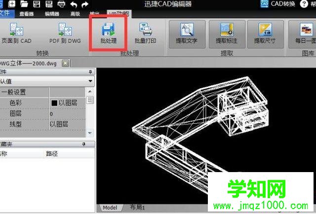Viewport: 316px width, 214px height.
Task: Create a new file with the plus icon
Action: (x=12, y=4)
